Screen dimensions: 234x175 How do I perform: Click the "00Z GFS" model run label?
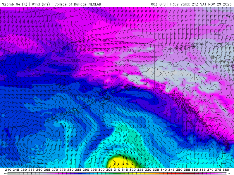click(158, 4)
